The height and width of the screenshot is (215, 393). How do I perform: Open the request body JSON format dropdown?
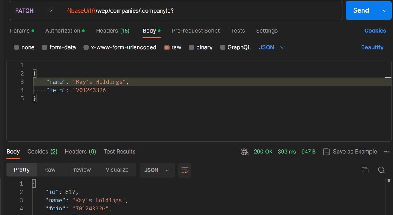(272, 47)
